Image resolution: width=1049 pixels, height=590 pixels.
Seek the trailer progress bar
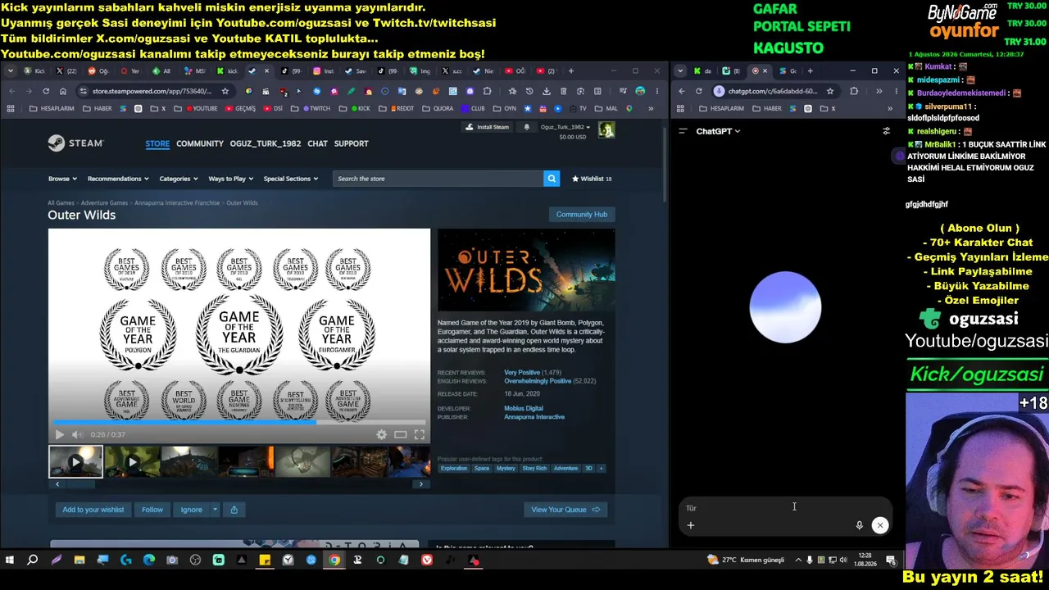(x=239, y=423)
